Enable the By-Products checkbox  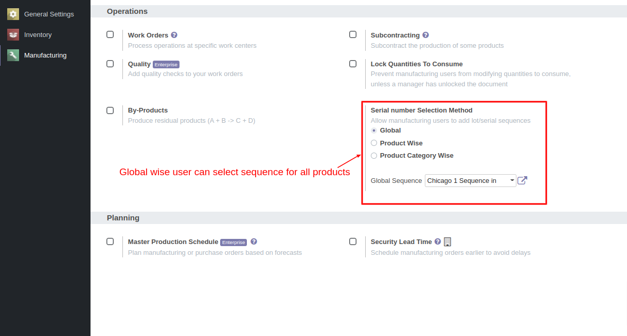(110, 110)
